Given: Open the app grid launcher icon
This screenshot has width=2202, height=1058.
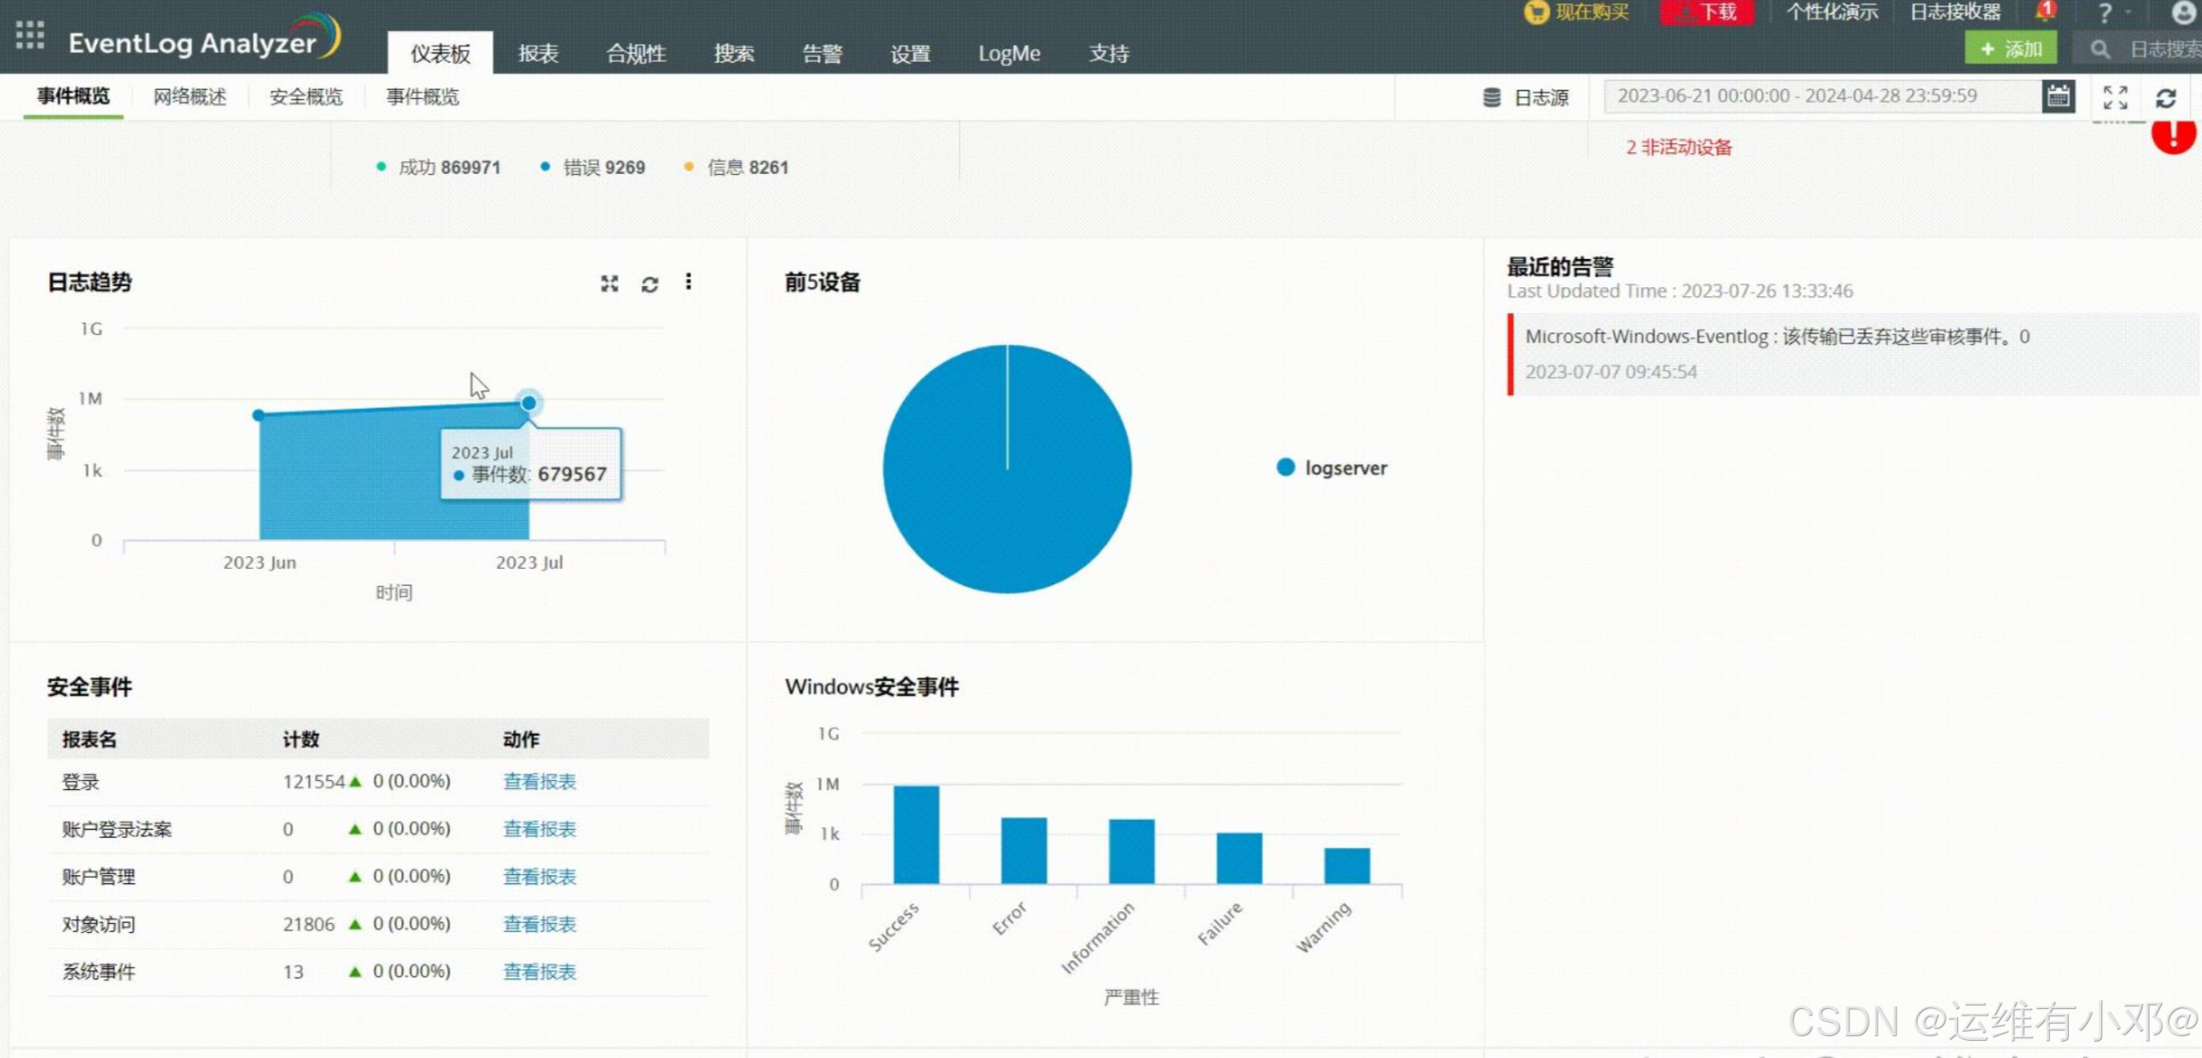Looking at the screenshot, I should (29, 34).
